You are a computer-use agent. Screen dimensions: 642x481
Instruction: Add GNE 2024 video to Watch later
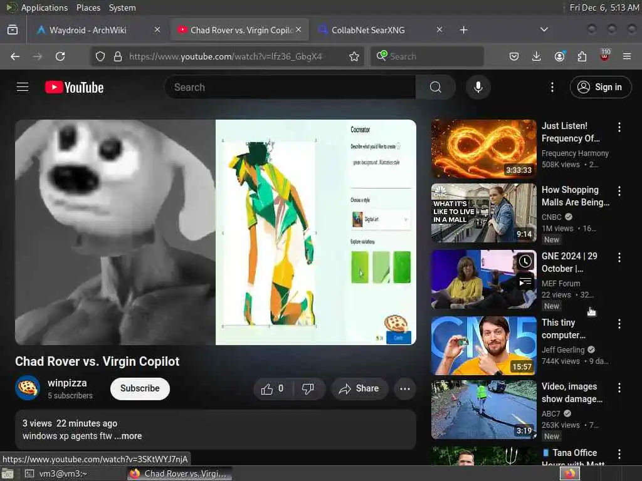[525, 261]
